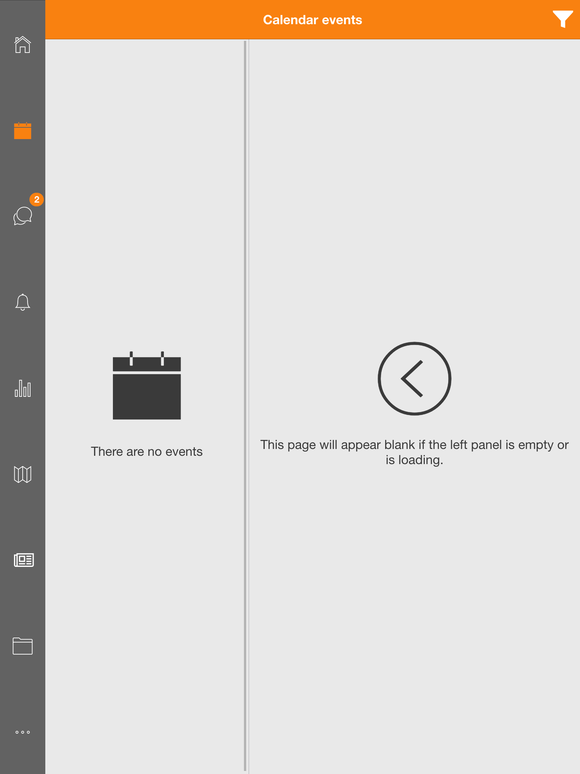Open the folder files section
Image resolution: width=580 pixels, height=774 pixels.
tap(23, 646)
